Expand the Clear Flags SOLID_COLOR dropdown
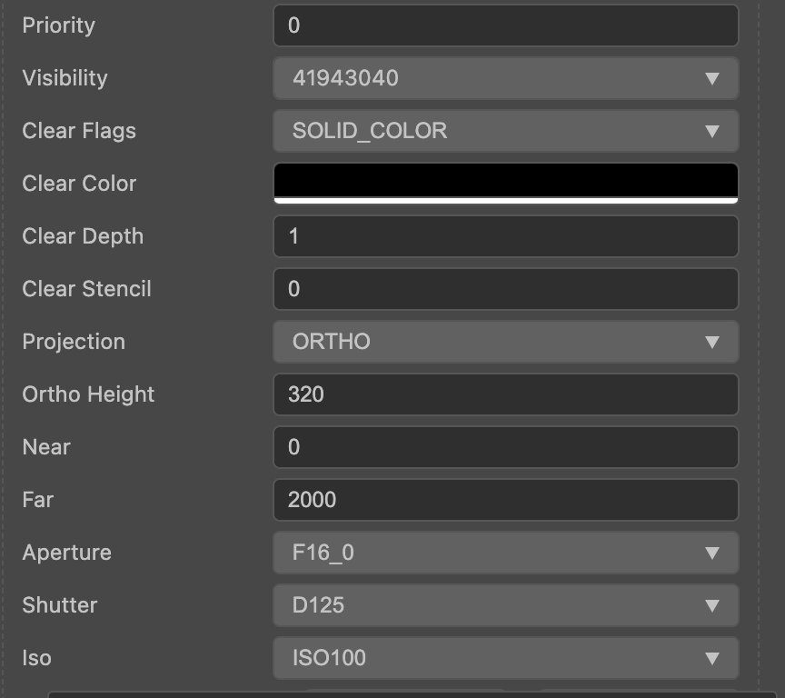This screenshot has width=785, height=698. coord(505,131)
